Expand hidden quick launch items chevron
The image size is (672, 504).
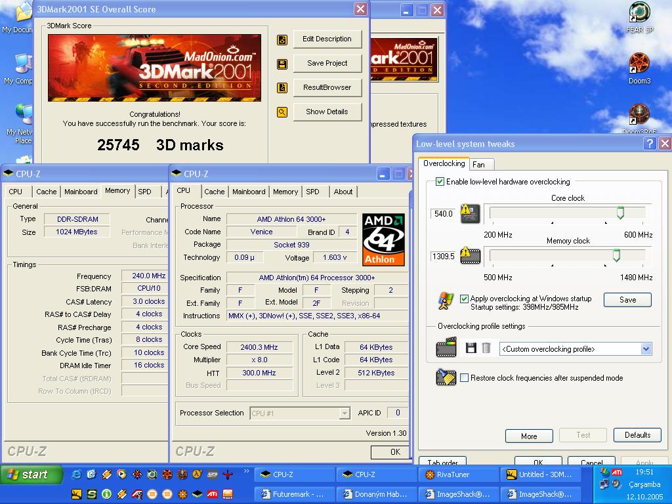pos(247,471)
